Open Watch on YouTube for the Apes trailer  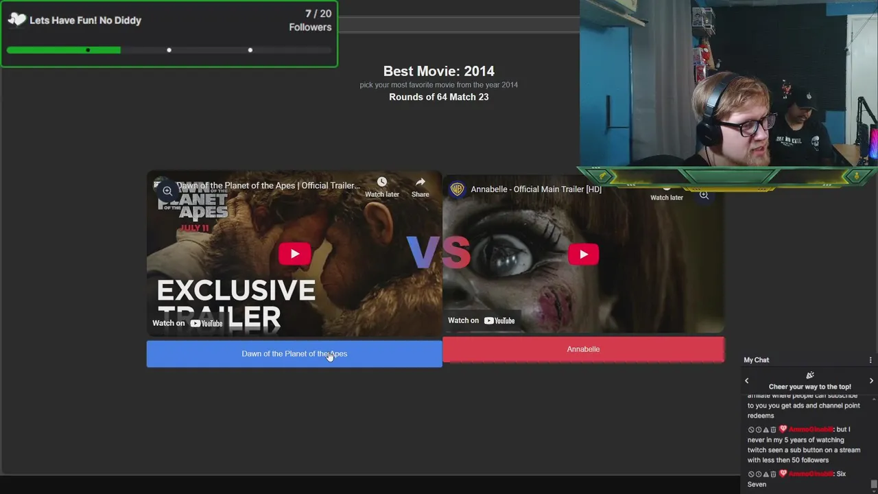point(187,323)
